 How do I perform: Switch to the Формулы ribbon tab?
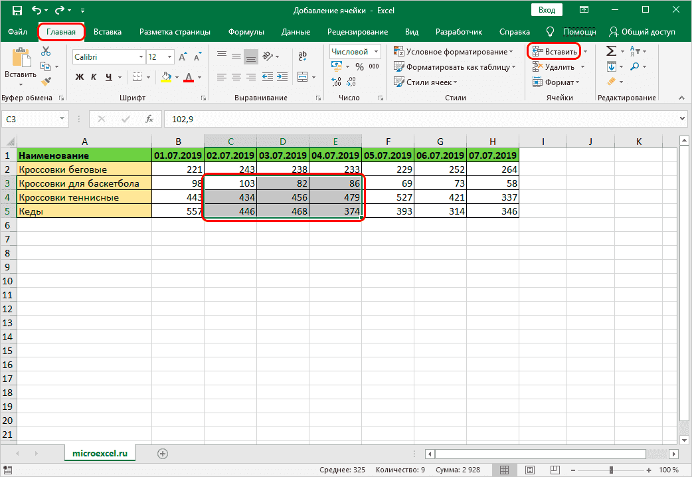point(246,32)
